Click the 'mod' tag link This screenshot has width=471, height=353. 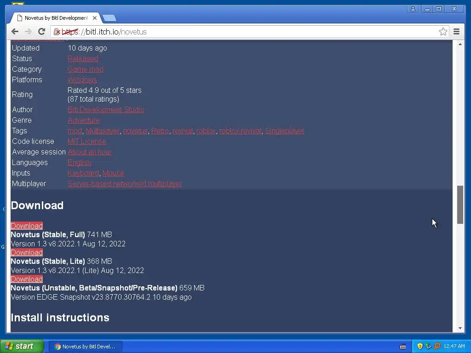[75, 131]
